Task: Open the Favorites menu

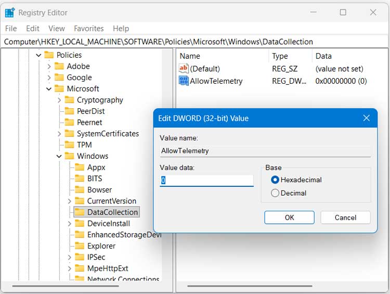Action: [x=88, y=29]
